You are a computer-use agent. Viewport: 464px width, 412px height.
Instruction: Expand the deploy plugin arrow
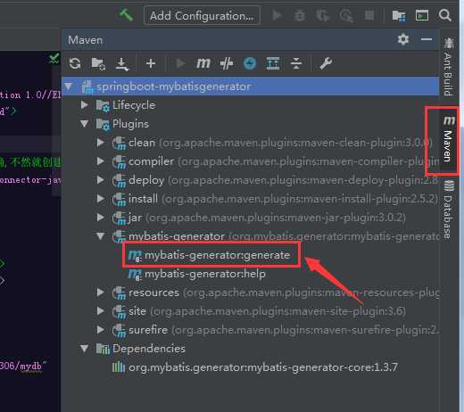101,180
